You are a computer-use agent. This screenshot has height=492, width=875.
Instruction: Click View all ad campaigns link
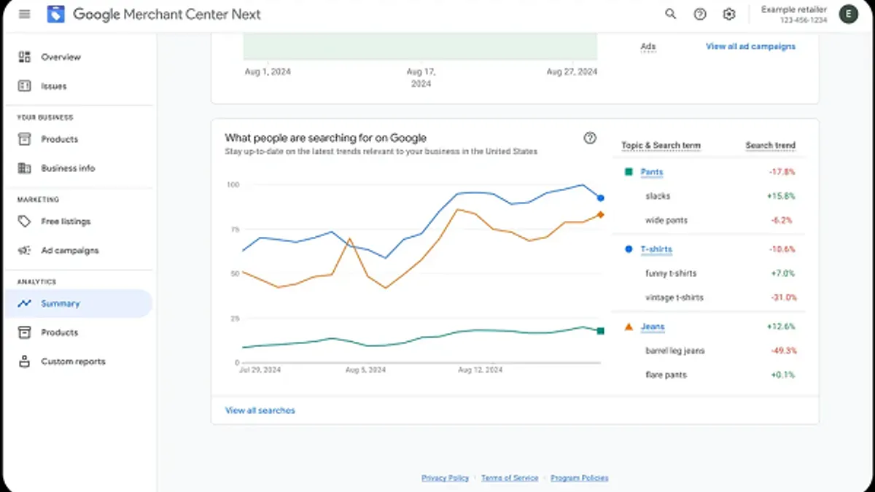[x=750, y=47]
